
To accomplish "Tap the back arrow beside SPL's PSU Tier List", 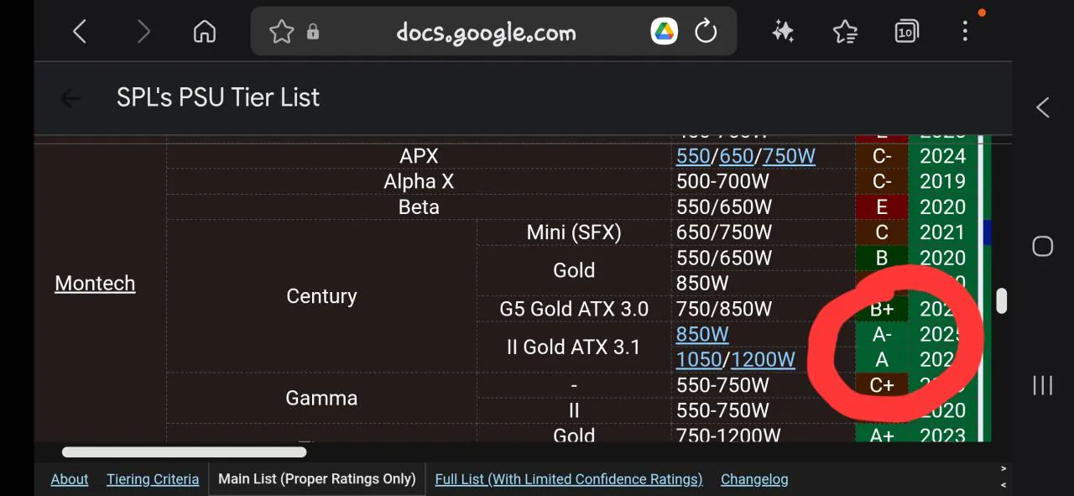I will pyautogui.click(x=70, y=97).
